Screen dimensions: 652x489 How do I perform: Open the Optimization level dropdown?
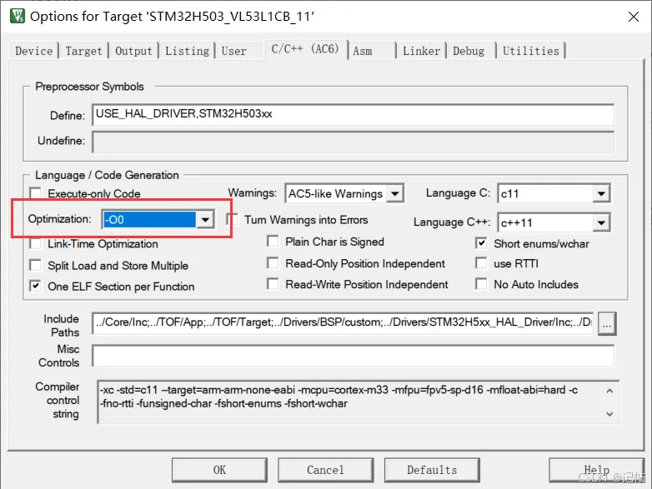(205, 219)
